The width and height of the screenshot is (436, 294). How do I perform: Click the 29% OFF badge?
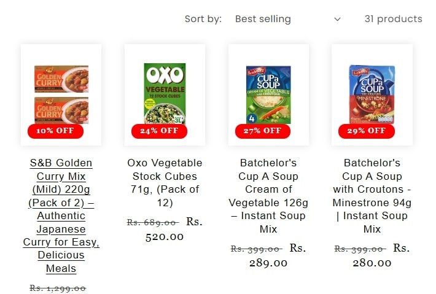[367, 131]
